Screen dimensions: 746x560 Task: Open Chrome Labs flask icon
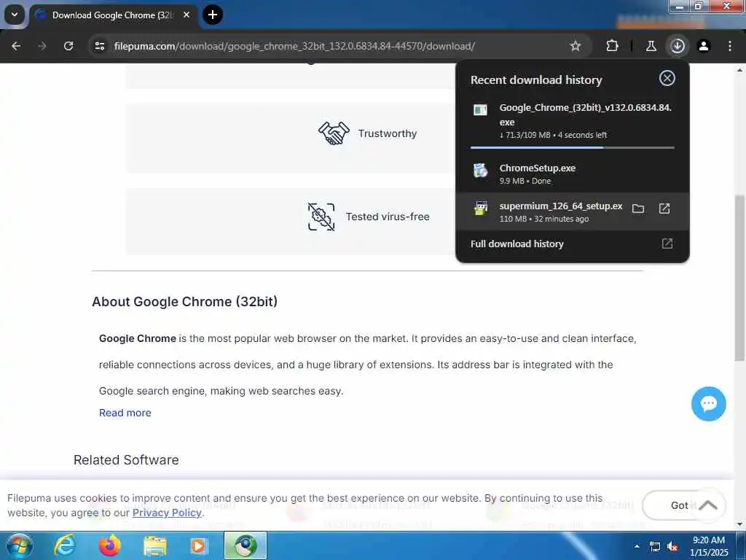click(651, 46)
